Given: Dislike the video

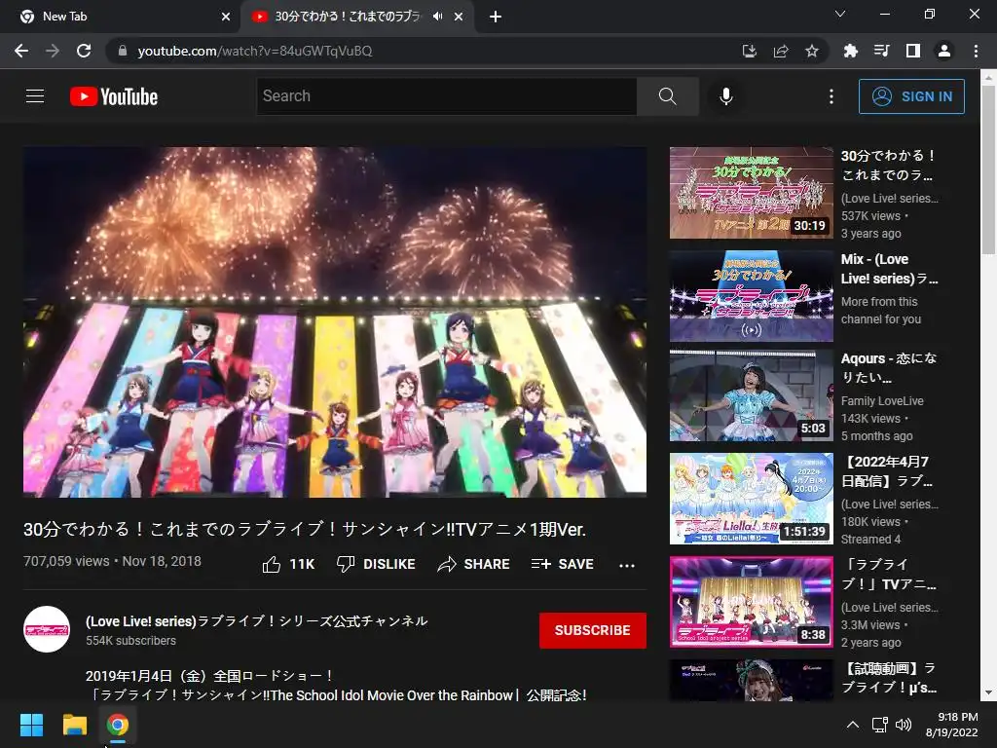Looking at the screenshot, I should coord(376,564).
